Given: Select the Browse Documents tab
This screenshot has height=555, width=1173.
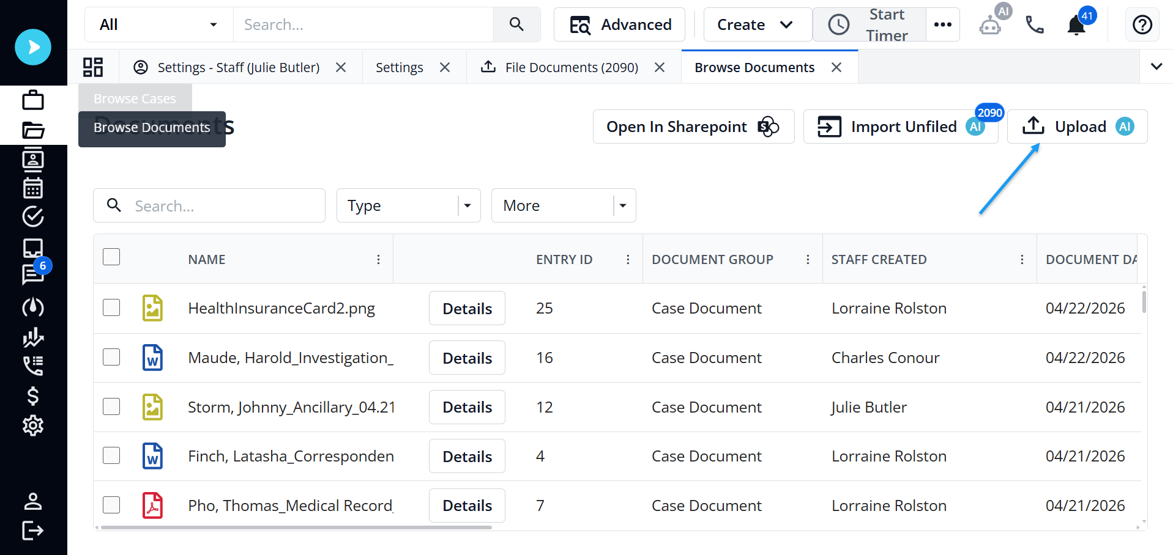Looking at the screenshot, I should [754, 67].
